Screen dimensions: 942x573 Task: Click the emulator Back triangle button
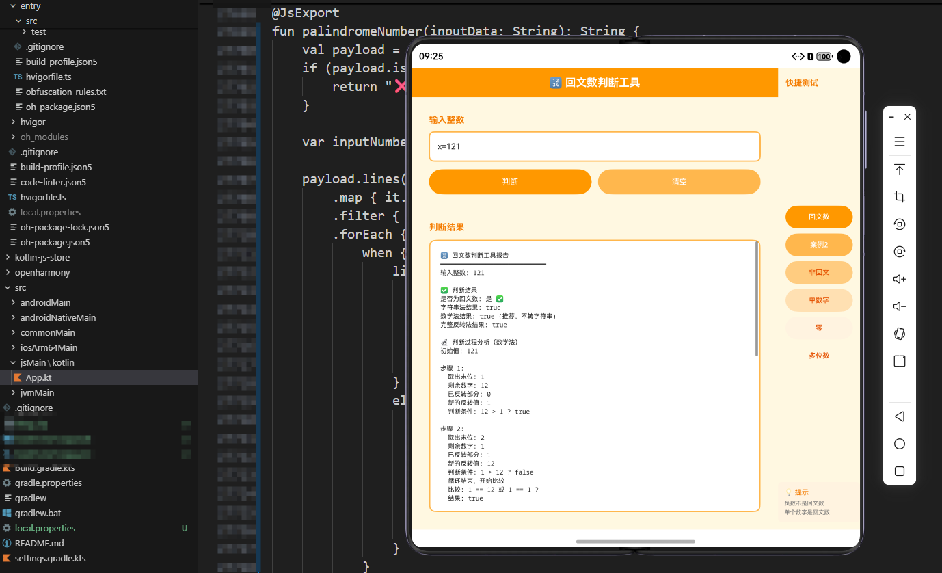pyautogui.click(x=900, y=416)
